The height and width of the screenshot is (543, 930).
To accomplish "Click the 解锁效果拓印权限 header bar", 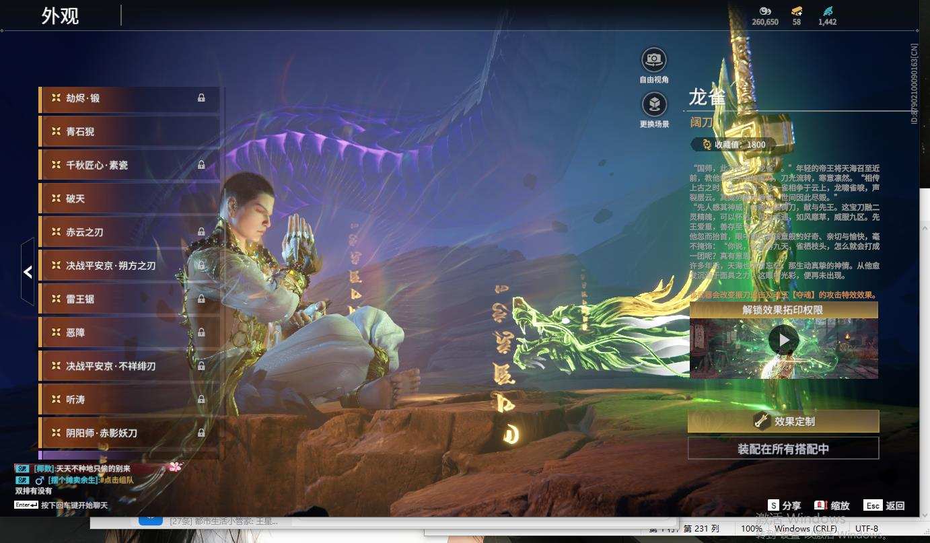I will point(783,310).
